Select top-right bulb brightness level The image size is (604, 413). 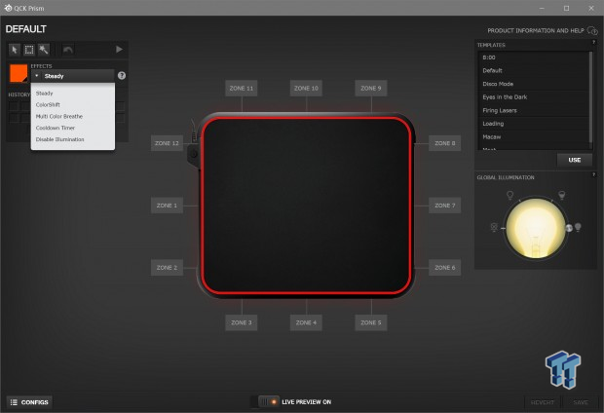click(x=562, y=195)
